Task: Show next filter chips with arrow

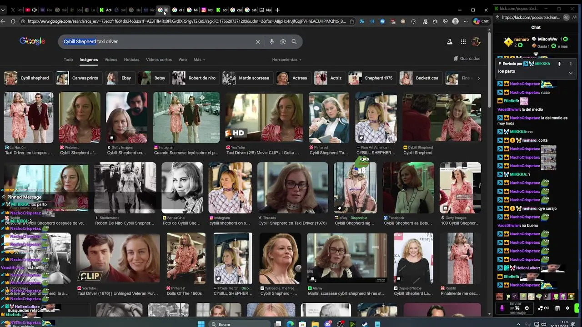Action: [x=478, y=78]
